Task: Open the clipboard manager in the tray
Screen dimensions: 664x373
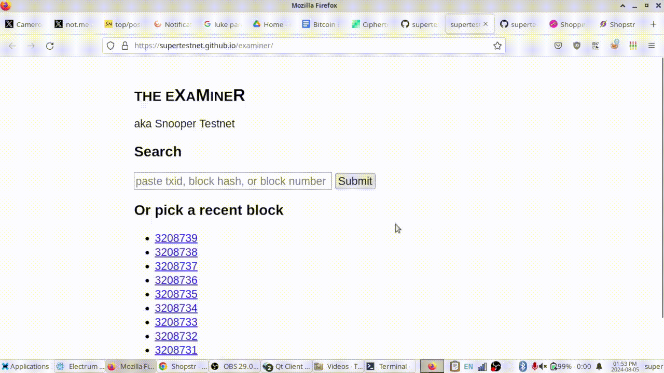Action: [454, 366]
